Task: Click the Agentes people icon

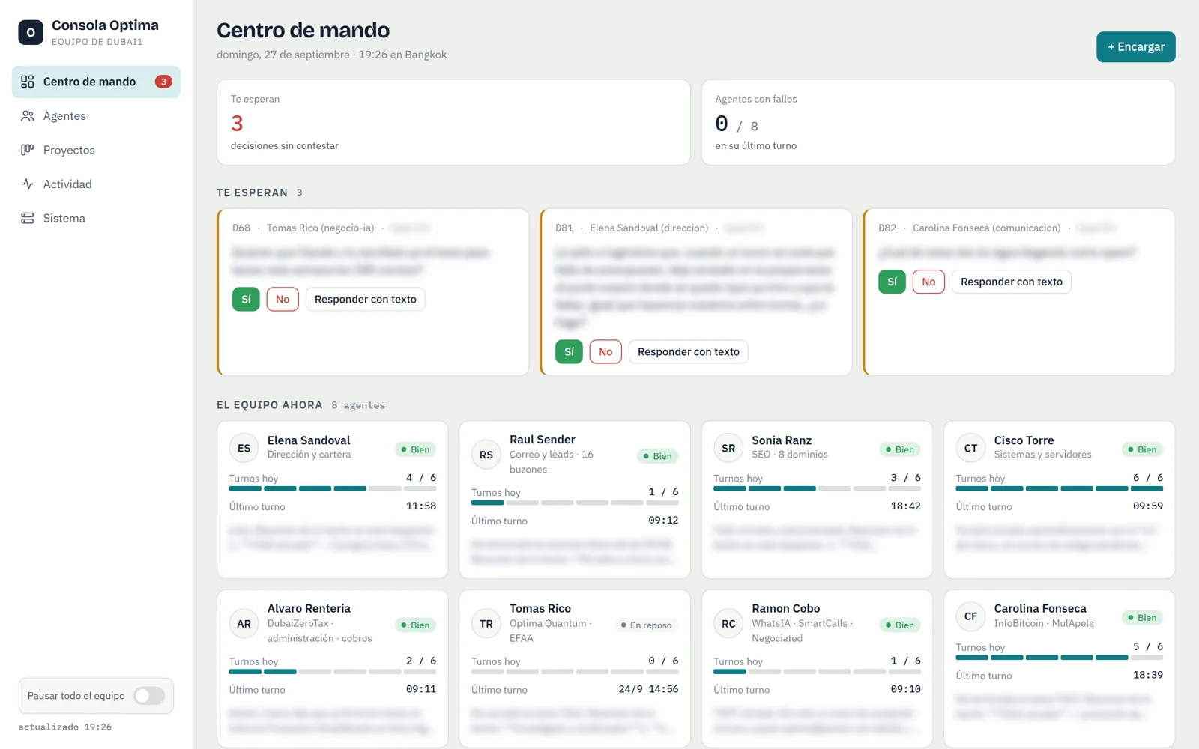Action: [28, 116]
